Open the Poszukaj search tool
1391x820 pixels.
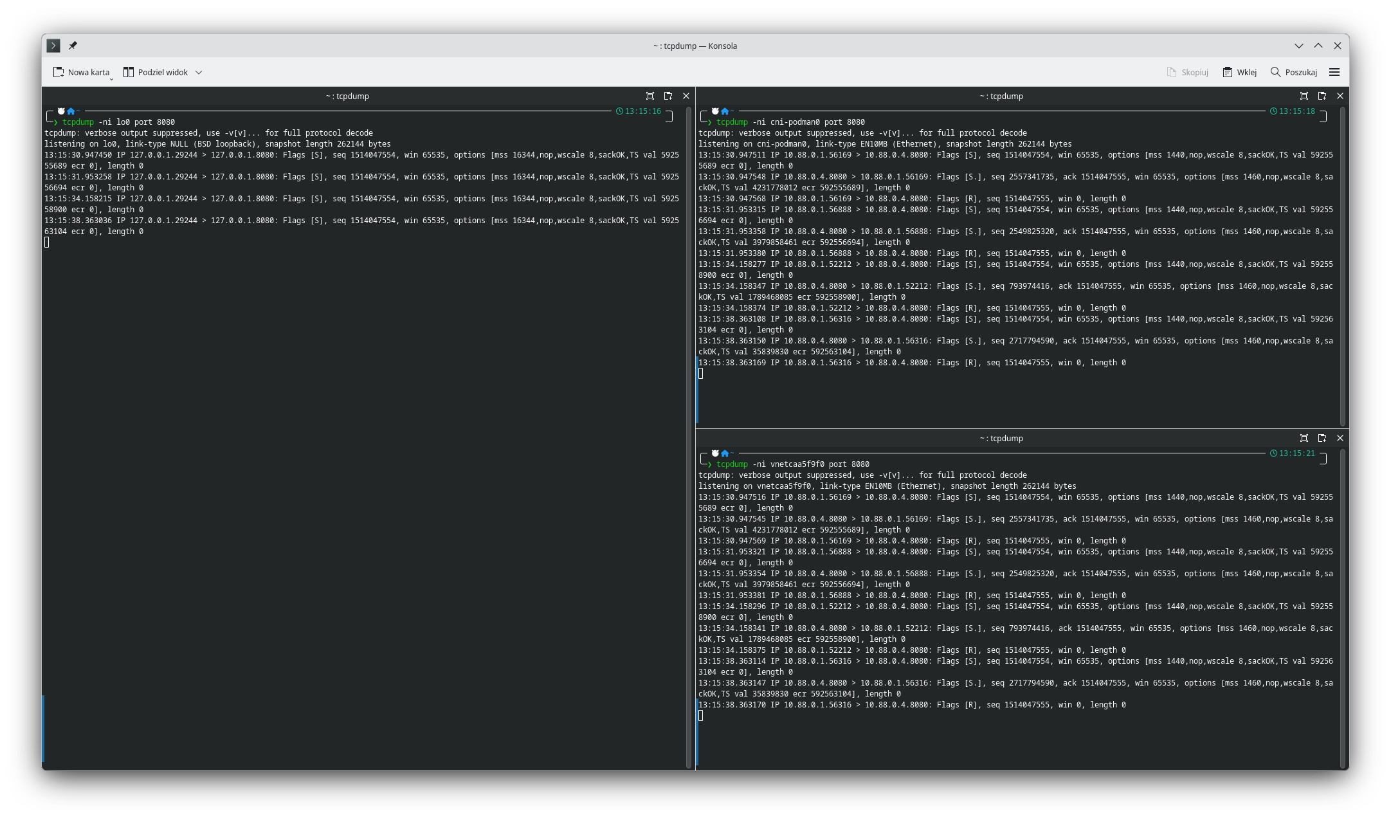pos(1294,72)
